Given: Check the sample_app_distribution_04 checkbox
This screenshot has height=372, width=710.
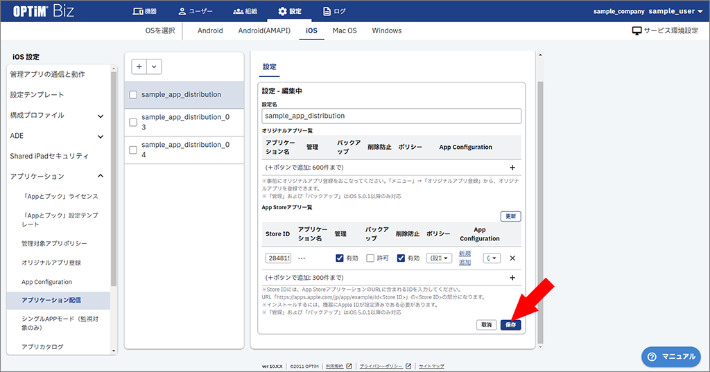Looking at the screenshot, I should [133, 150].
